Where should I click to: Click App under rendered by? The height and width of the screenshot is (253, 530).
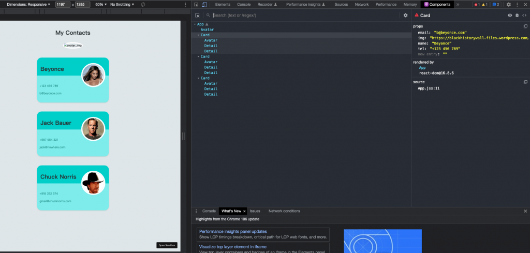pyautogui.click(x=422, y=68)
